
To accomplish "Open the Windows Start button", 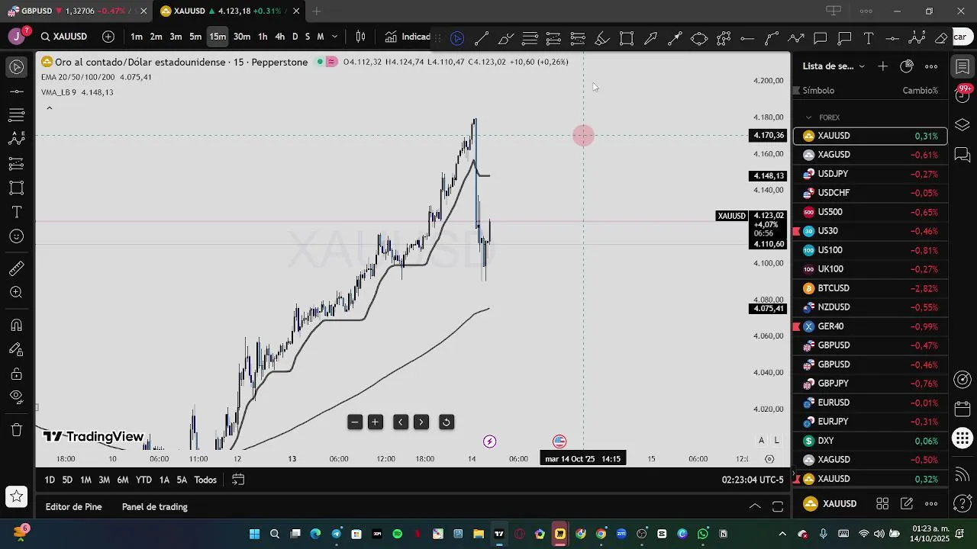I will tap(254, 534).
